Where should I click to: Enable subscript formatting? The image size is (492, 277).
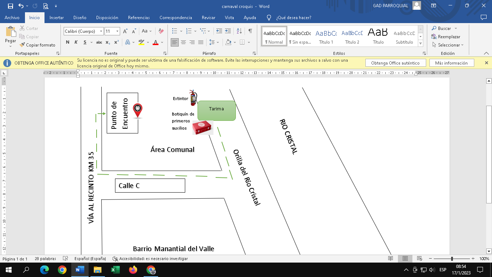(108, 43)
